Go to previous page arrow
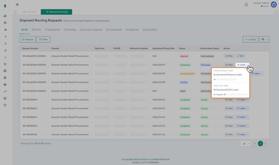279x165 pixels. click(x=255, y=143)
